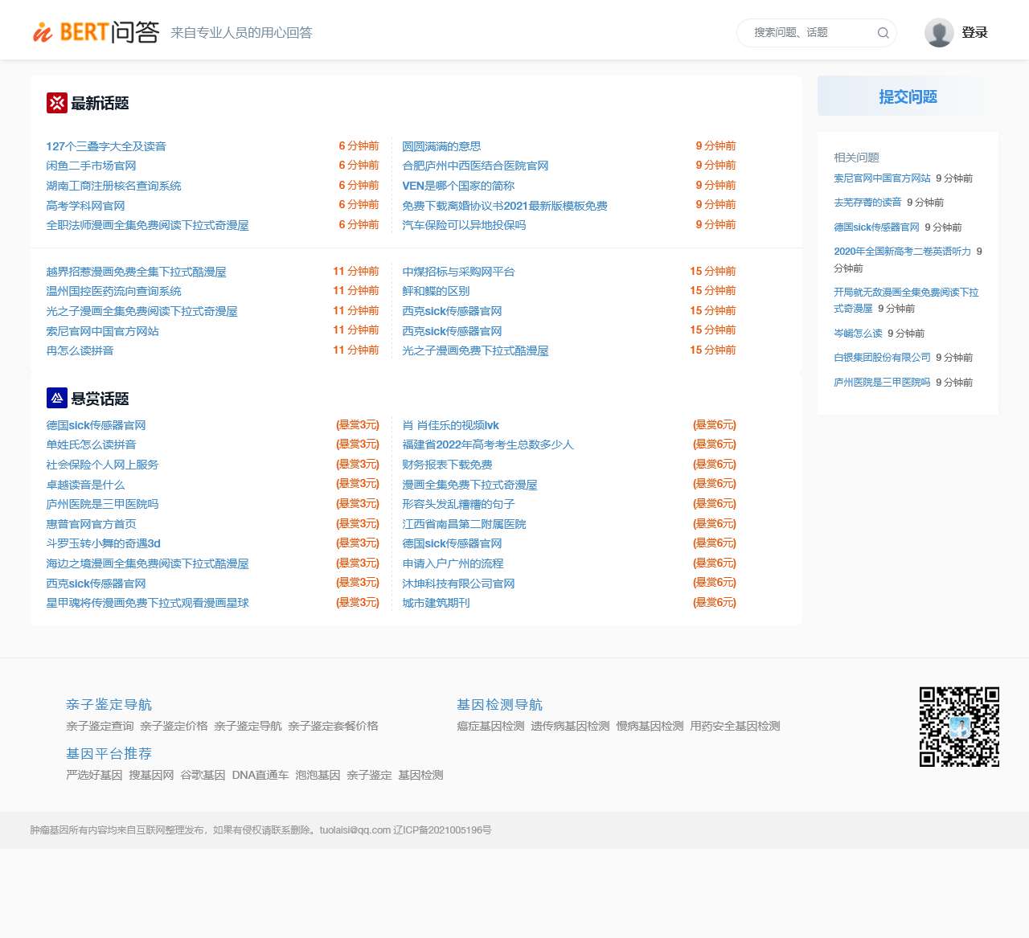Visit DNA直通车 platform link

pos(260,775)
